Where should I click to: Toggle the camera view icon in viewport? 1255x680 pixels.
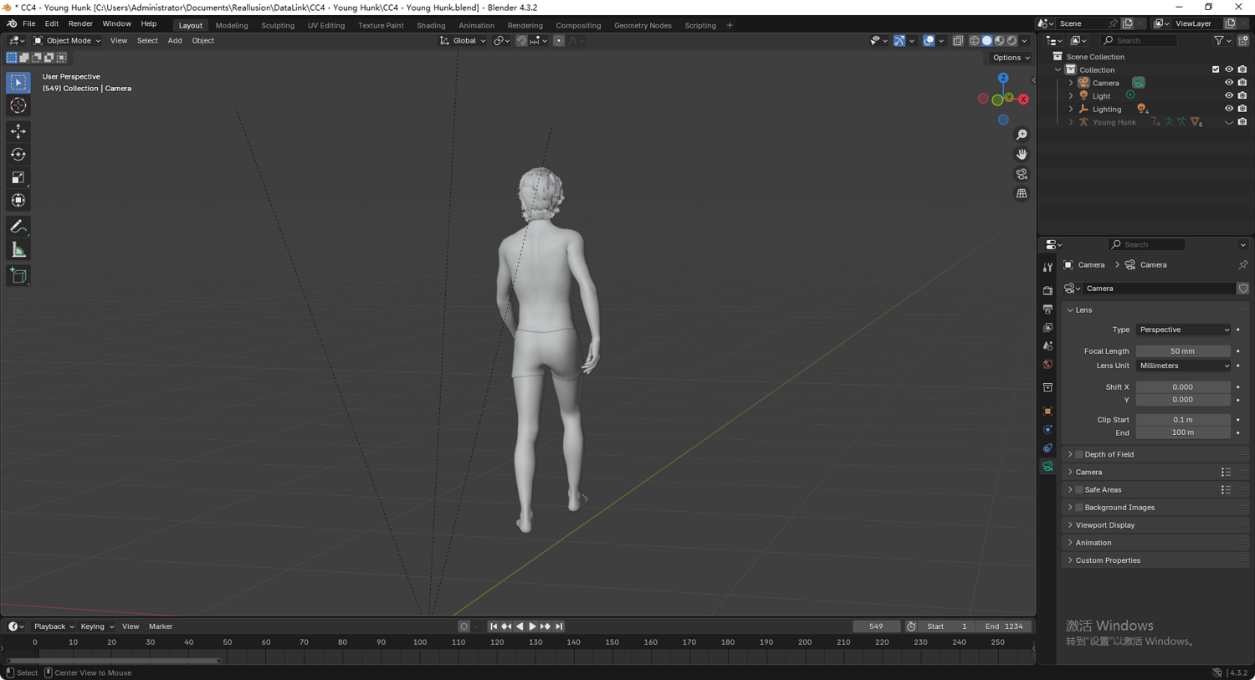[x=1022, y=174]
